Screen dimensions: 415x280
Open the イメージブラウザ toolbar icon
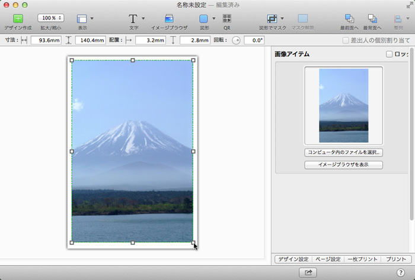tap(170, 19)
